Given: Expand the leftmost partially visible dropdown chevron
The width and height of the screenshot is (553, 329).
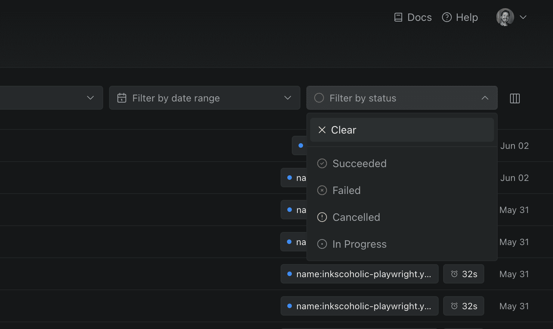Looking at the screenshot, I should 90,98.
